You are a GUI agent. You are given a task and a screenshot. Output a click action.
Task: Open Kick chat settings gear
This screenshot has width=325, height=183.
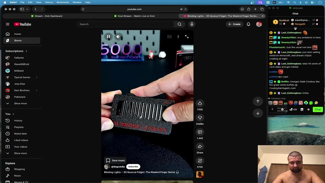[308, 110]
